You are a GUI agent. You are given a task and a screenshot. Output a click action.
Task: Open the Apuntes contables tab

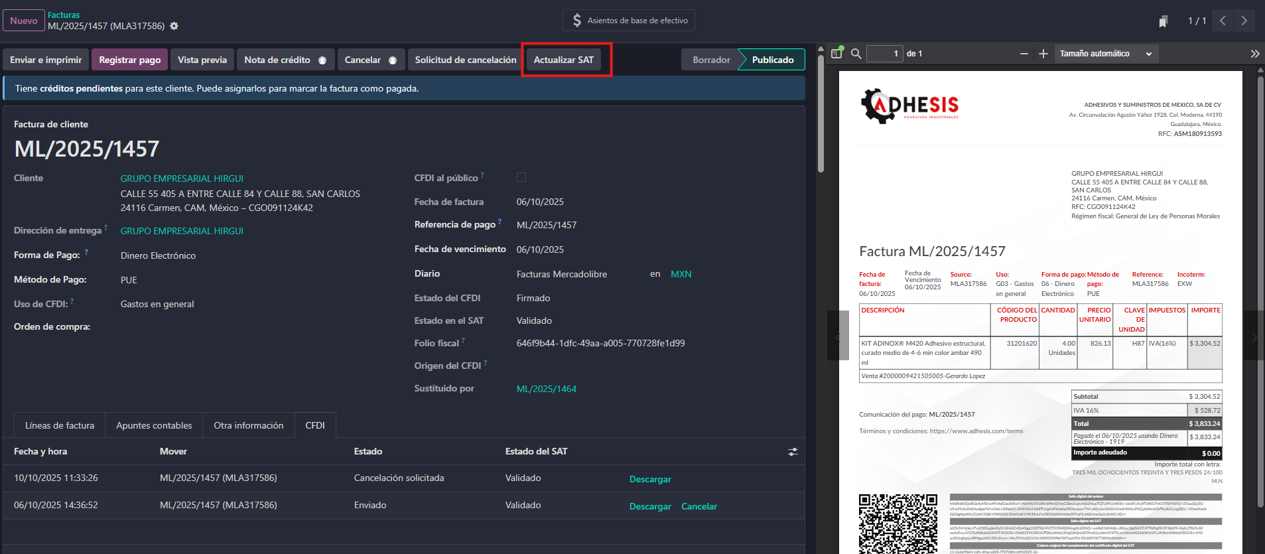[154, 425]
